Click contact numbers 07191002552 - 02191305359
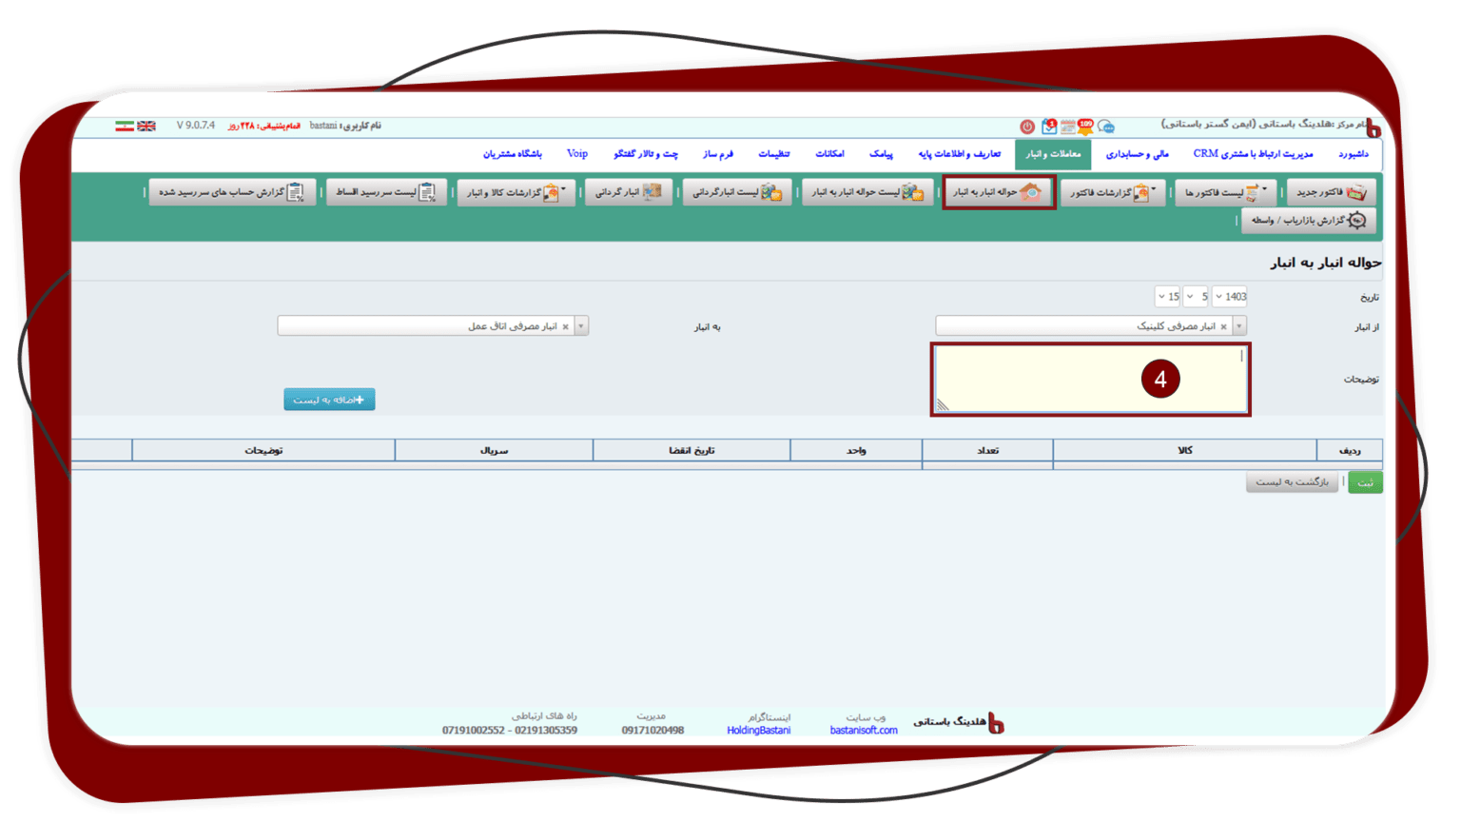Image resolution: width=1461 pixels, height=822 pixels. pyautogui.click(x=510, y=731)
